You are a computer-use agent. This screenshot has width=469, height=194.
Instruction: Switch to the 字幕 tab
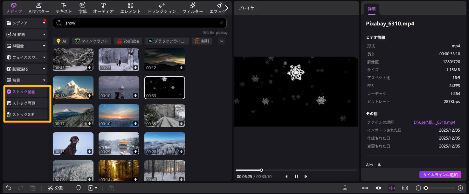point(82,8)
